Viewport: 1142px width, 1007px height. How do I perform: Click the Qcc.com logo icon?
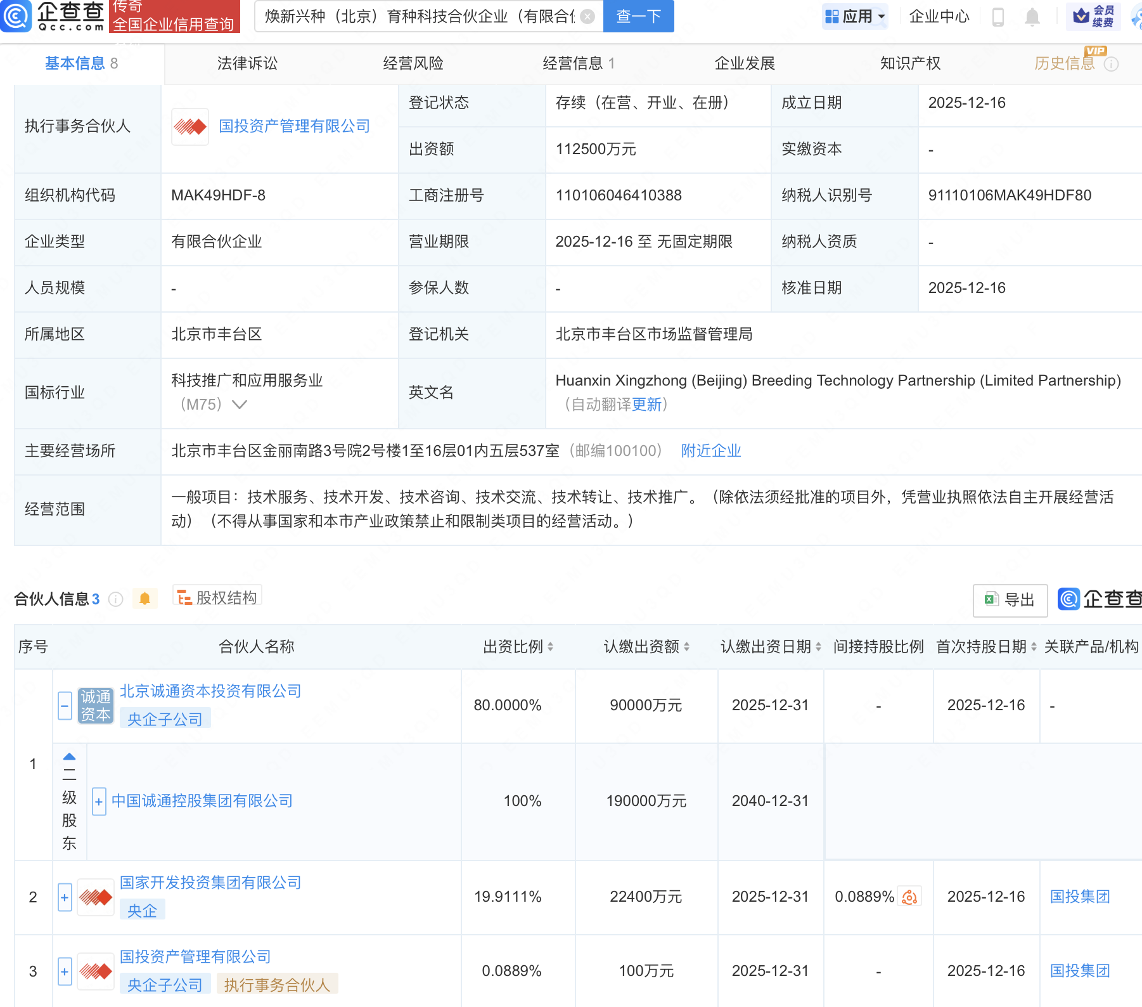pos(16,16)
